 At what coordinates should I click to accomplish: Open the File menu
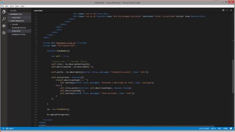pyautogui.click(x=3, y=6)
